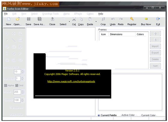
Task: Increase the Fill Tolerance value
Action: tap(23, 70)
